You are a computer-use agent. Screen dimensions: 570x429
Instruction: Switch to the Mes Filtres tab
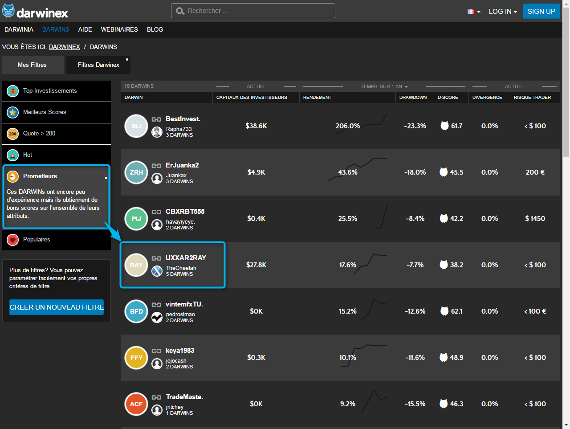[32, 65]
